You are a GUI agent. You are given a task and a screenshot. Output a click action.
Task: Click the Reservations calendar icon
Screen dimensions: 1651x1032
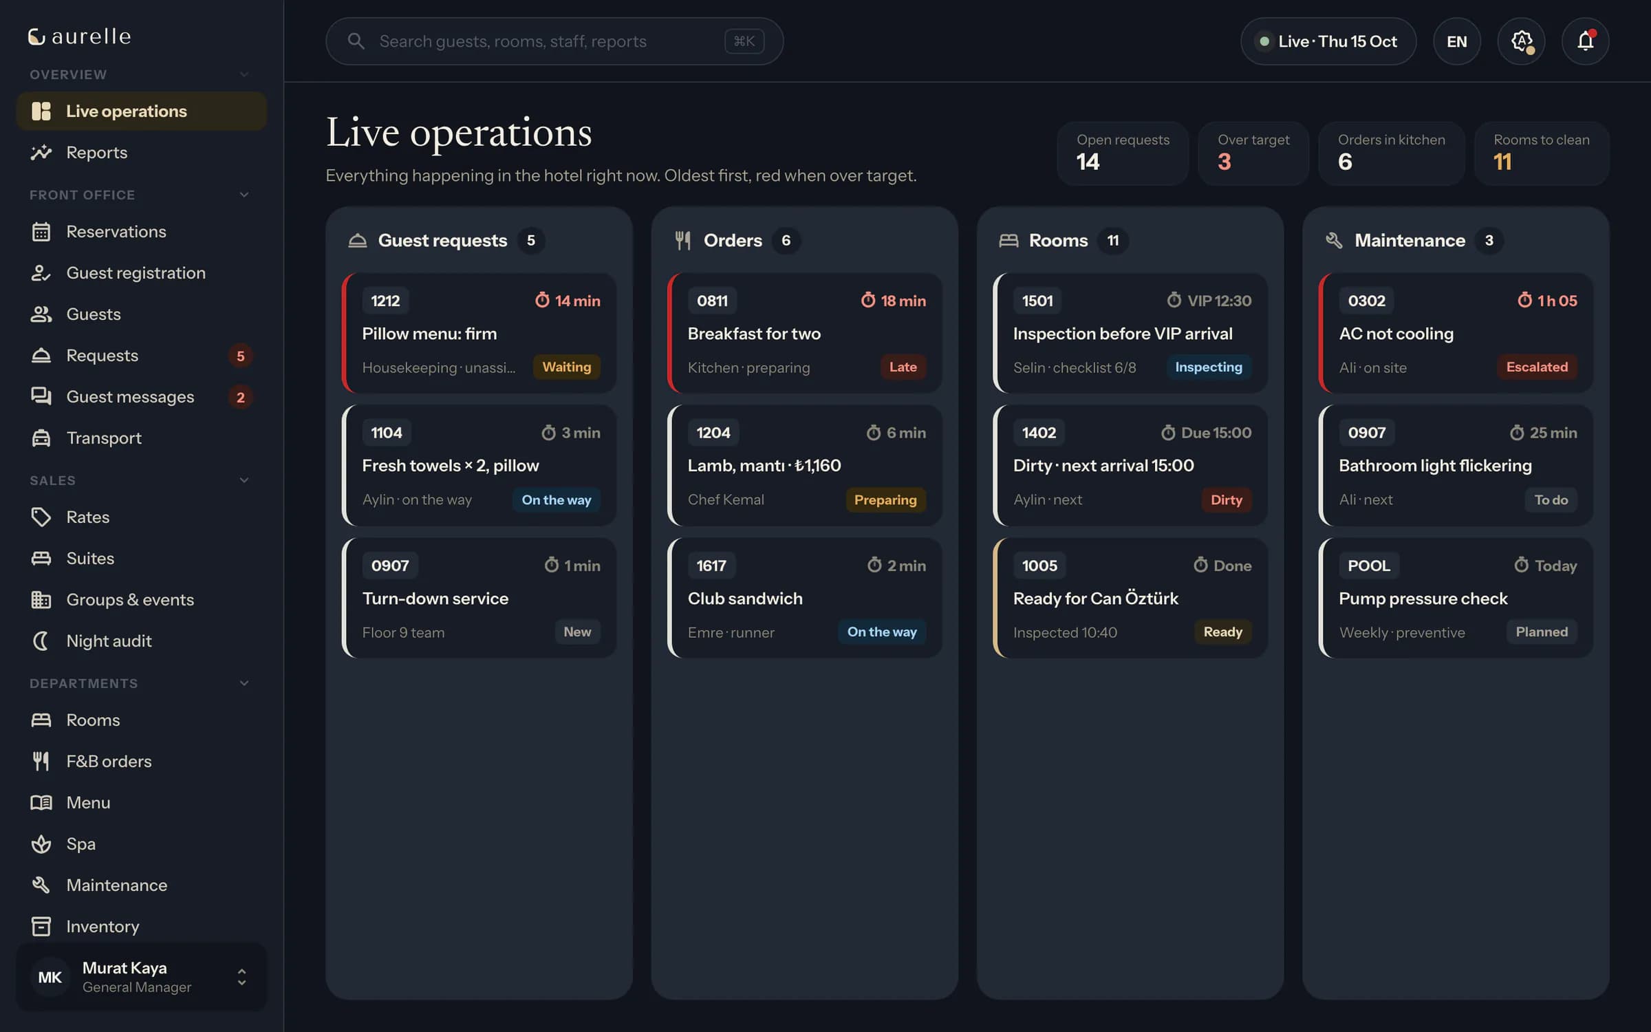41,232
